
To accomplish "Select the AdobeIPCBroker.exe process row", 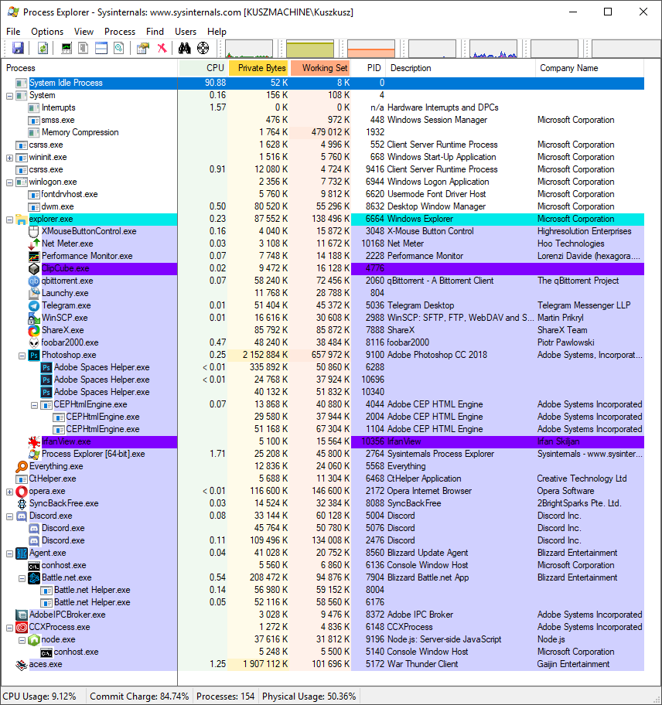I will [322, 615].
